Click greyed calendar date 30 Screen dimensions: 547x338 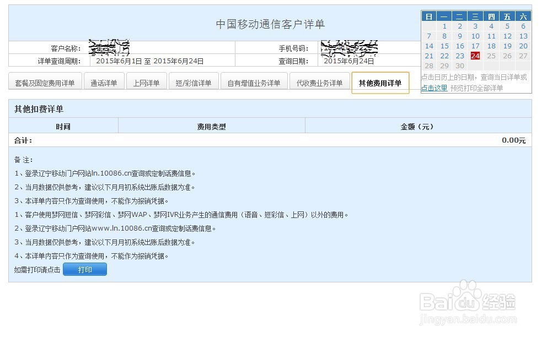(460, 66)
